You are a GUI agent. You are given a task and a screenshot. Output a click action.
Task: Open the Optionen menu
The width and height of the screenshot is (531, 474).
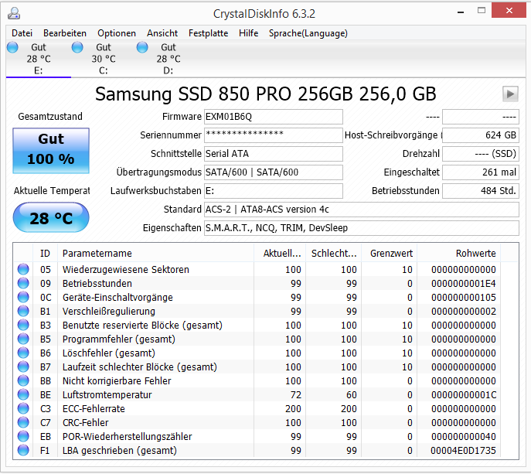tap(117, 33)
